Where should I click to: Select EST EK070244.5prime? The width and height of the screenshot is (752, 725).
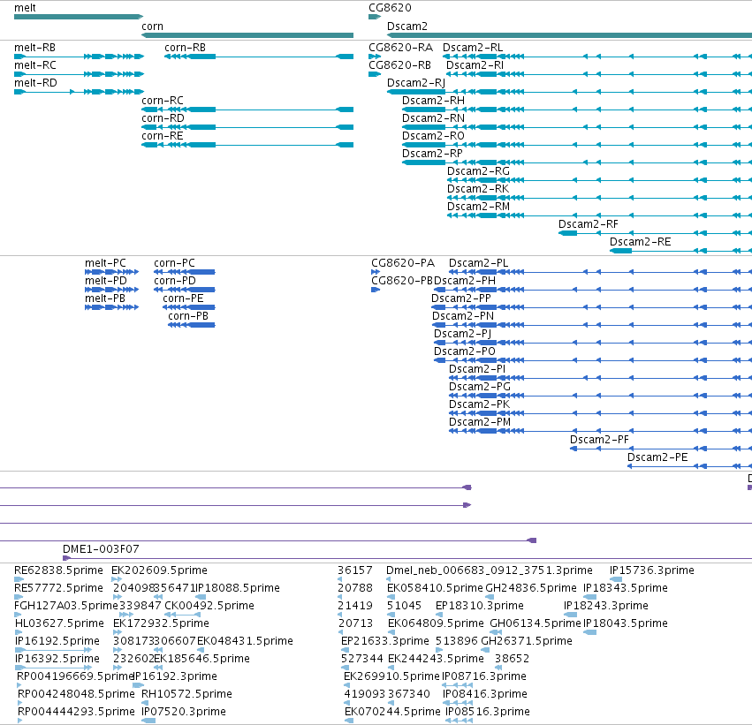tap(392, 712)
